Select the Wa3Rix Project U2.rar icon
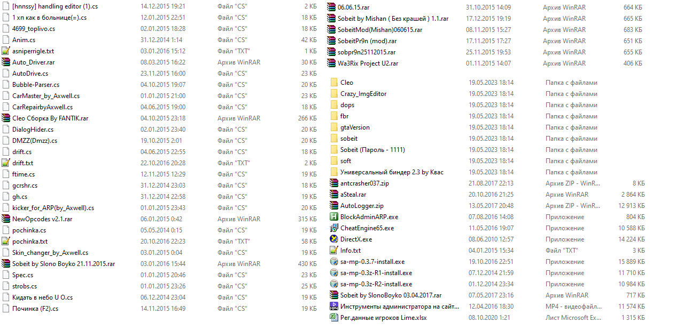Image resolution: width=684 pixels, height=330 pixels. [331, 63]
